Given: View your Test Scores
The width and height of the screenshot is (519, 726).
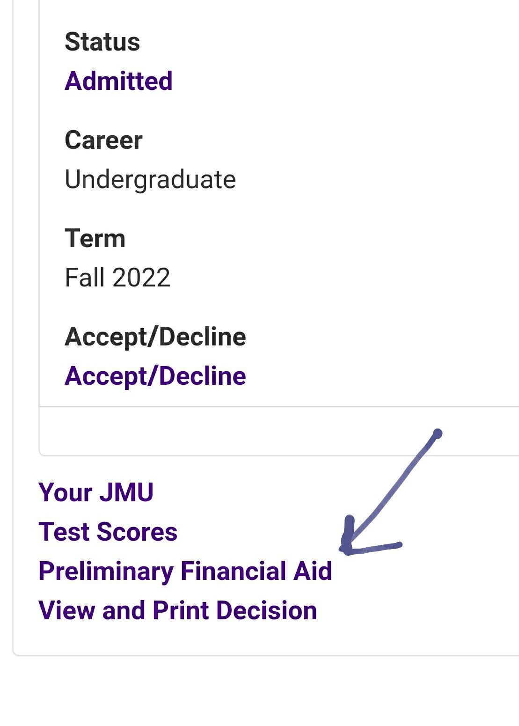Looking at the screenshot, I should (x=108, y=532).
